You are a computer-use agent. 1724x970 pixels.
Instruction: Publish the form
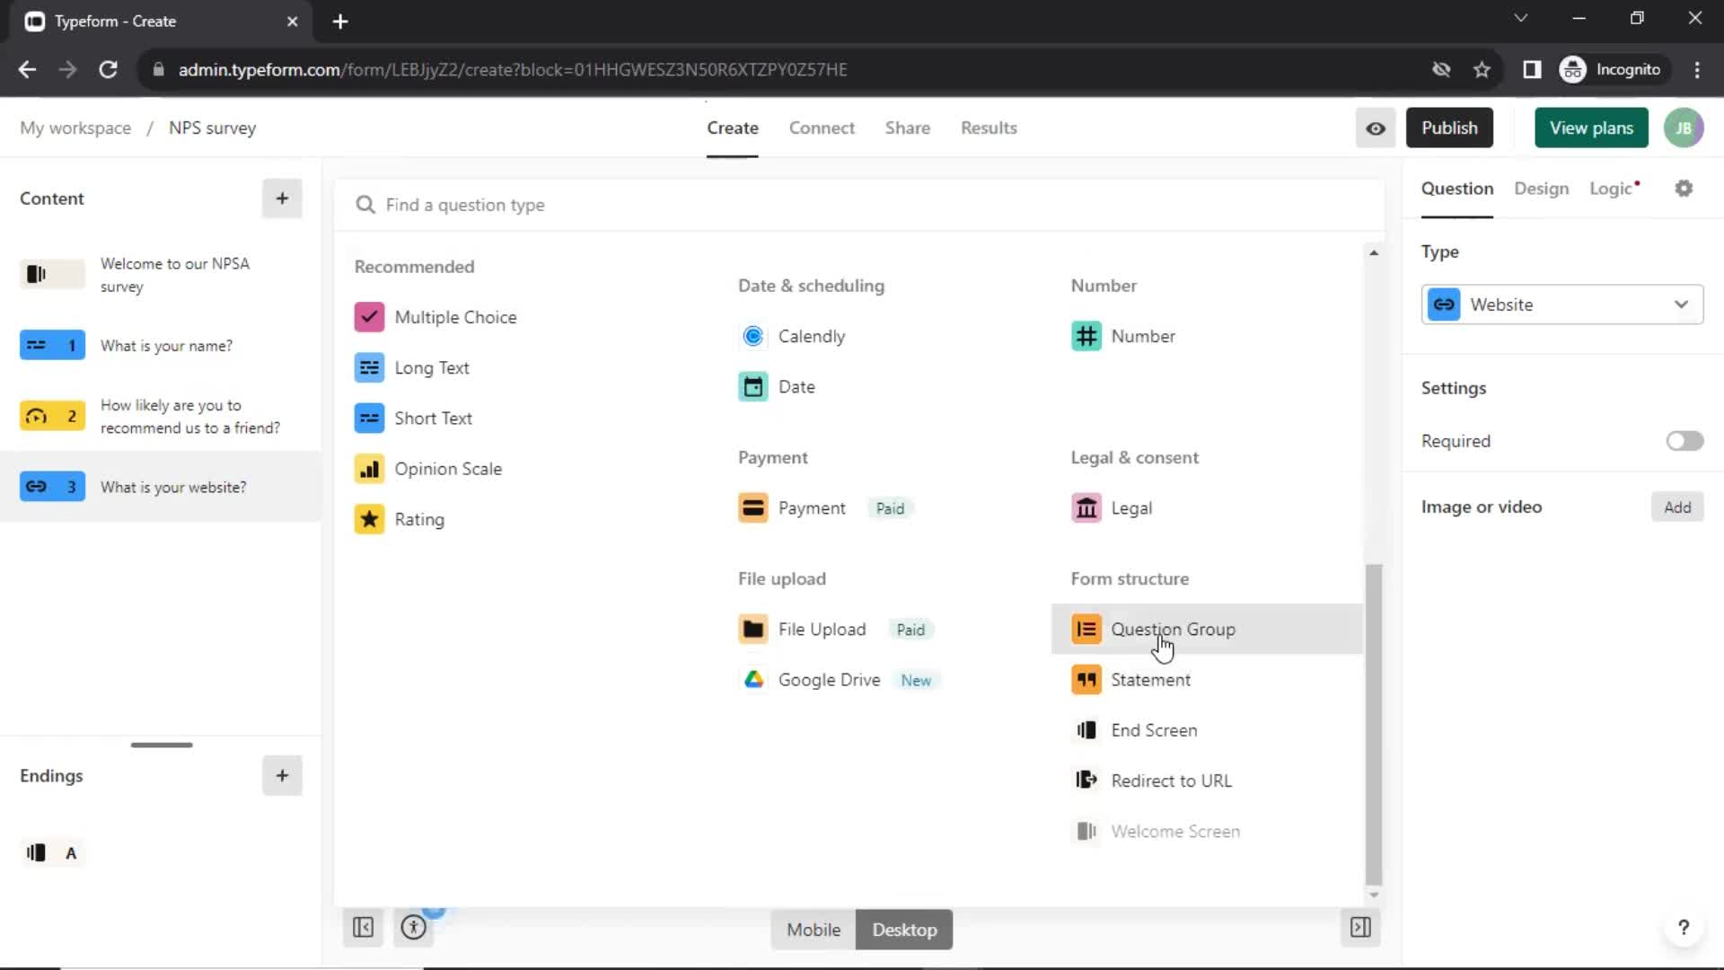pyautogui.click(x=1449, y=128)
